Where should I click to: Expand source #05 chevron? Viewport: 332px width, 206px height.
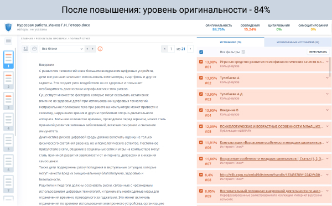click(x=327, y=126)
